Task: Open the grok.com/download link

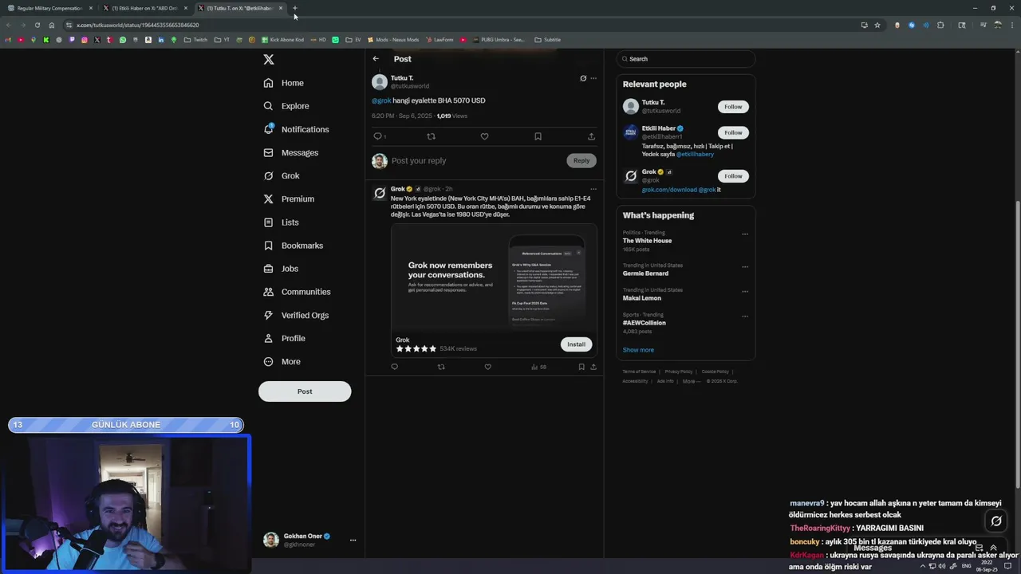Action: 669,190
